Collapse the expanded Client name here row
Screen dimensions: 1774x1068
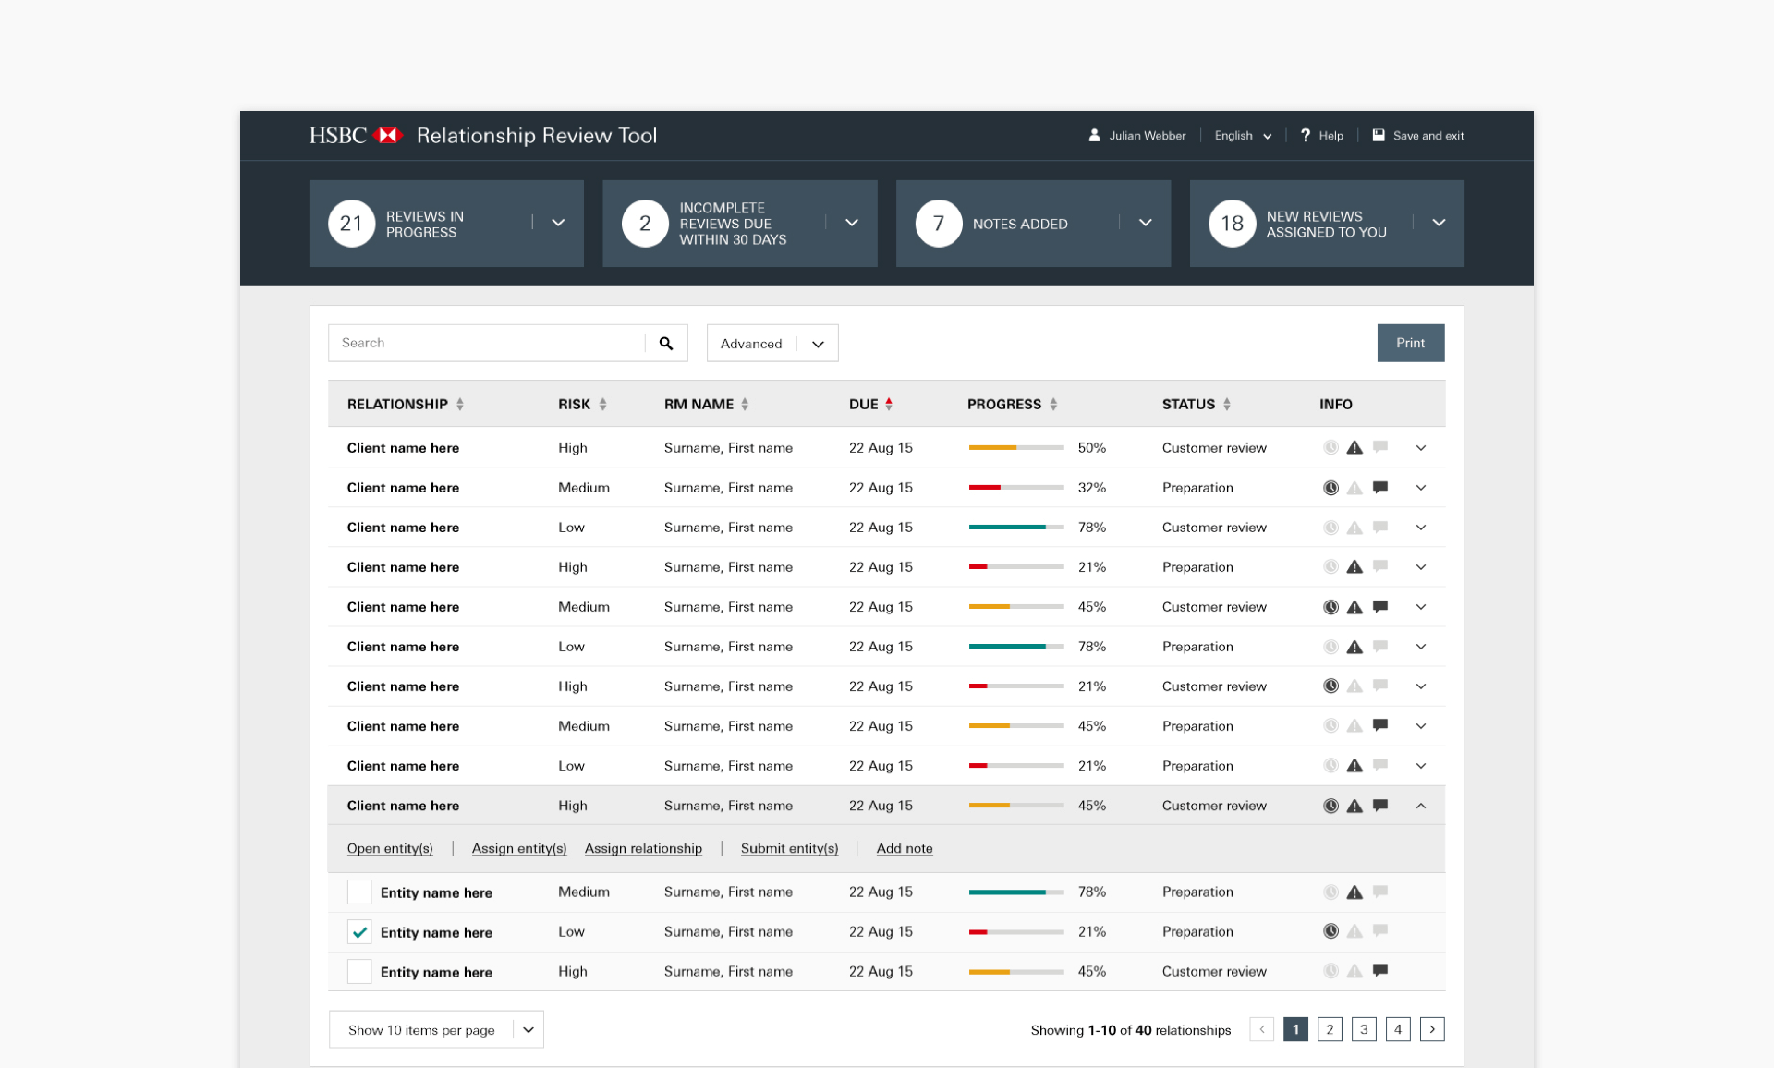[x=1421, y=806]
